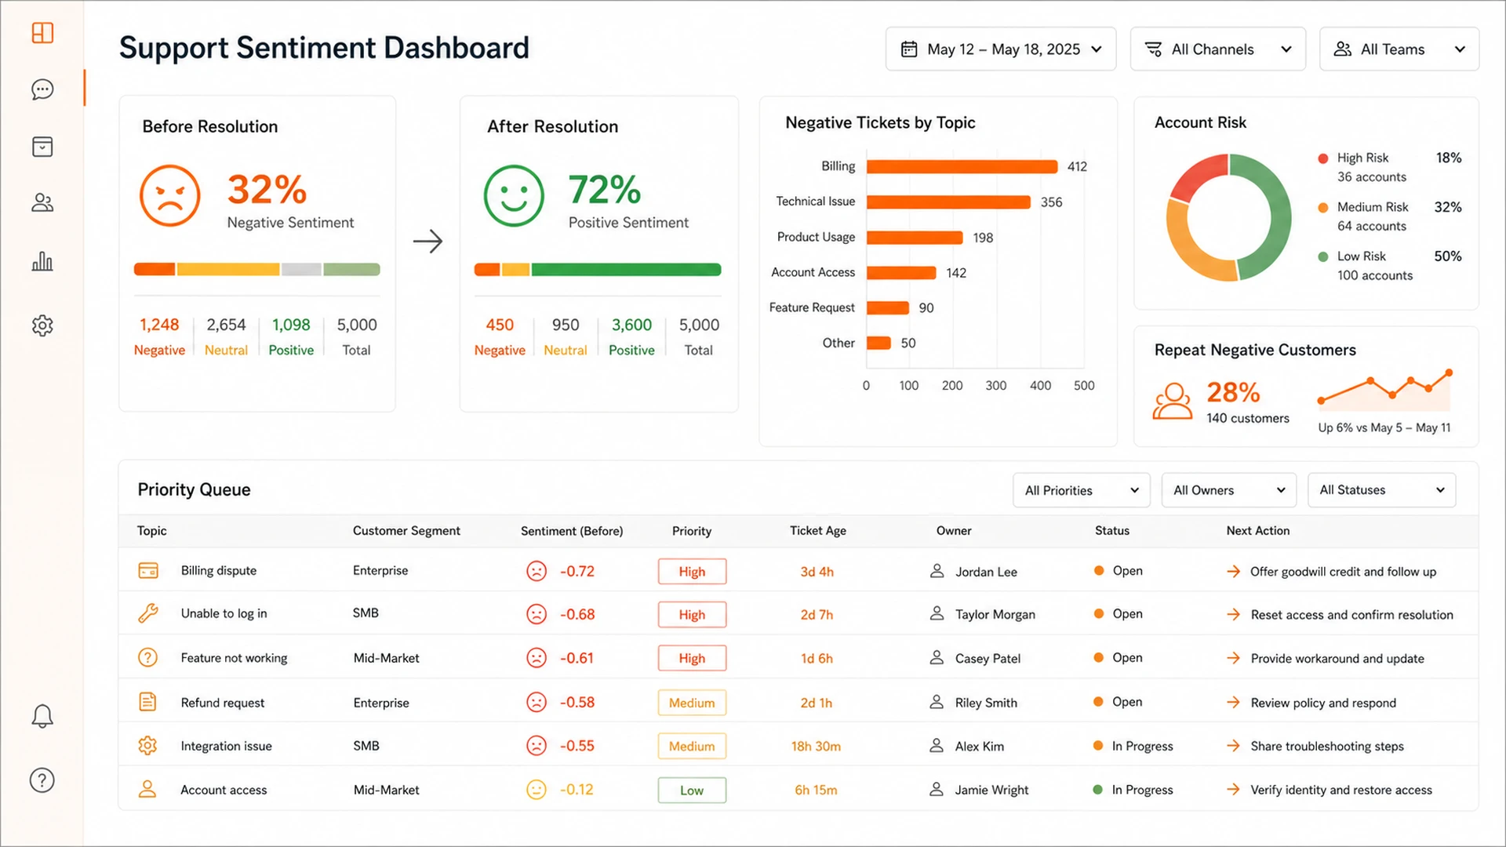
Task: Click the arrow icon before Verify identity
Action: tap(1234, 790)
